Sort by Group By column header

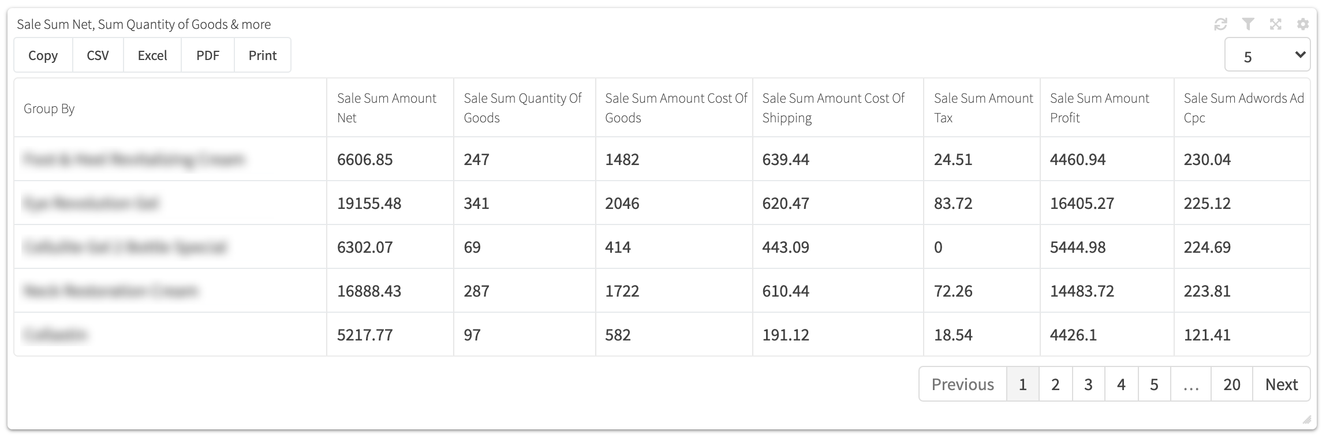pyautogui.click(x=170, y=108)
